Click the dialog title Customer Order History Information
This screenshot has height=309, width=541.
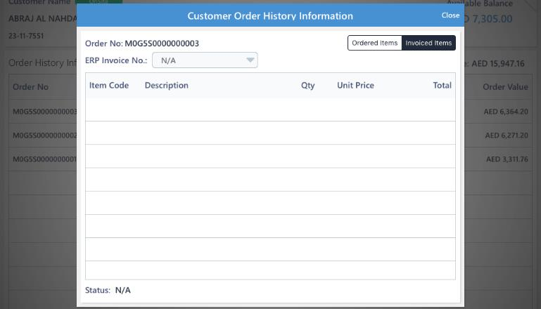pos(270,16)
